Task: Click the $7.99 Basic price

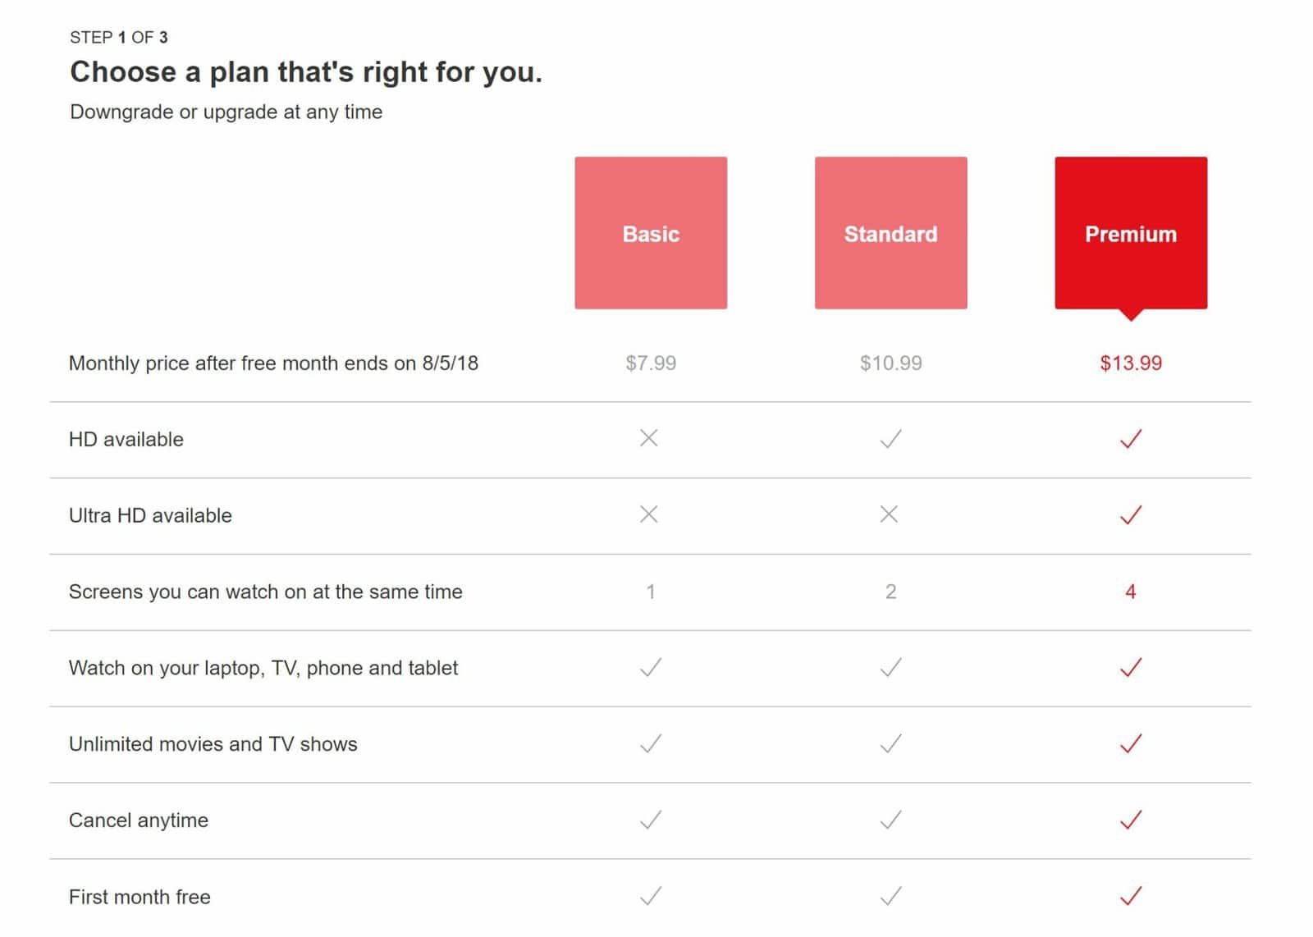Action: pyautogui.click(x=648, y=363)
